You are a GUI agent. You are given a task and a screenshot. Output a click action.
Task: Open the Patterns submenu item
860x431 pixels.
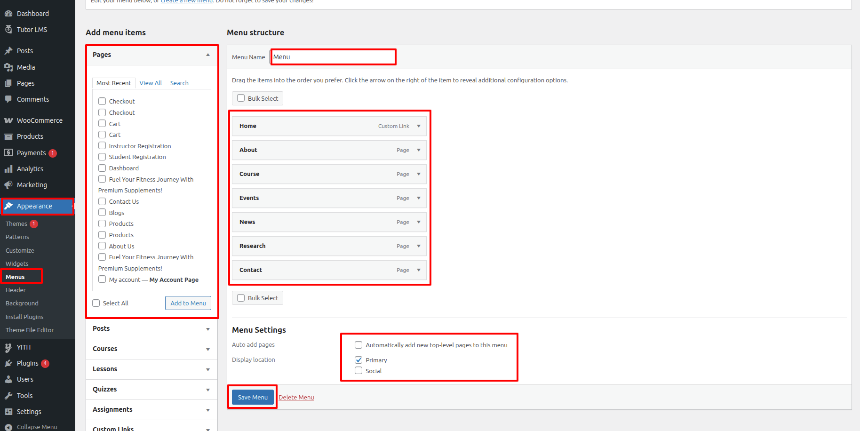17,237
